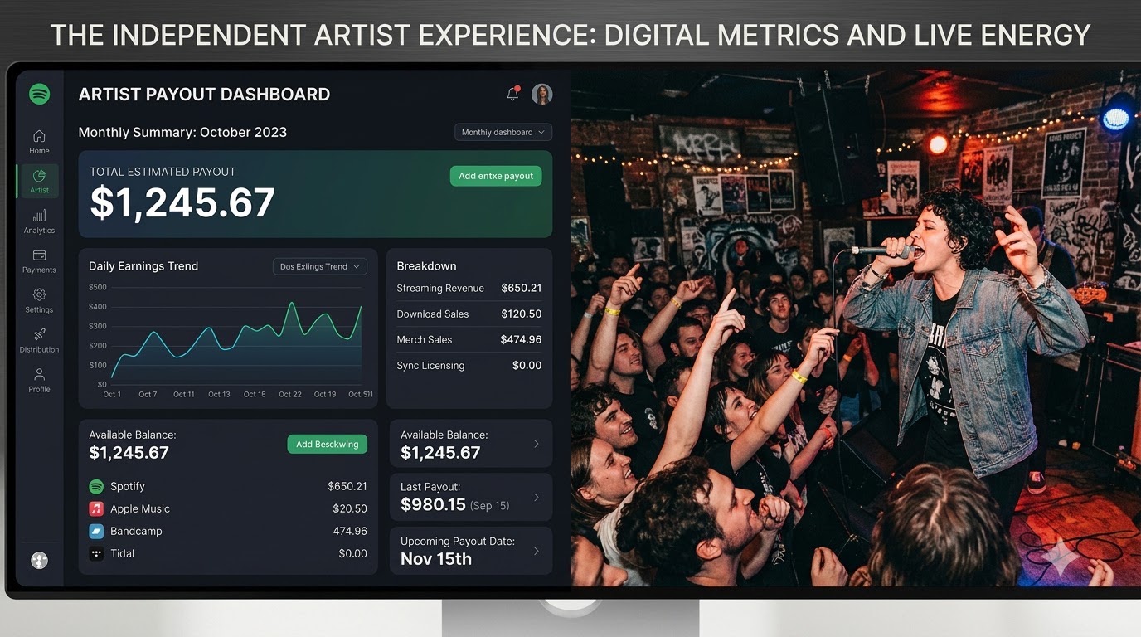This screenshot has height=637, width=1141.
Task: Go to Payments in the sidebar
Action: (x=39, y=260)
